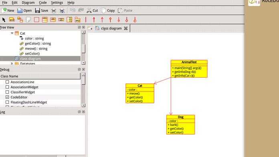Float the Log panel

coord(79,112)
